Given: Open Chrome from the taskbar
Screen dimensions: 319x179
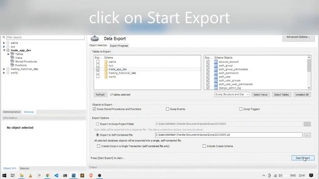Looking at the screenshot, I should click(x=48, y=176).
